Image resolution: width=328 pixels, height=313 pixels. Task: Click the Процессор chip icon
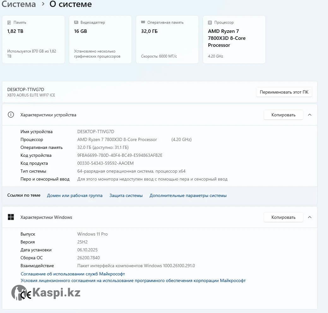[210, 22]
